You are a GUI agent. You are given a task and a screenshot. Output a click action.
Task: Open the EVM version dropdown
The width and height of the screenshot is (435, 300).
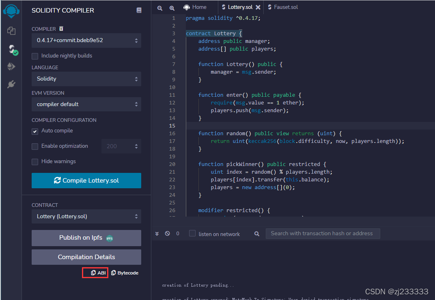tap(86, 104)
